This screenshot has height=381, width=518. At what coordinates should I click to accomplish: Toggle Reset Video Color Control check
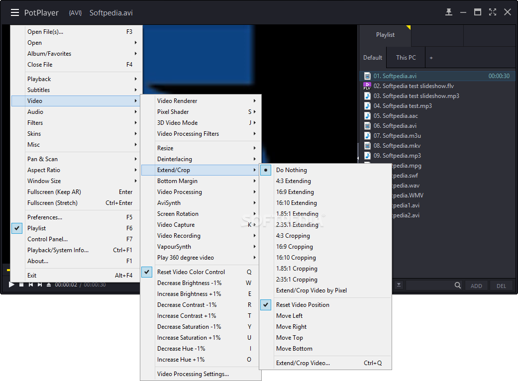click(x=147, y=272)
